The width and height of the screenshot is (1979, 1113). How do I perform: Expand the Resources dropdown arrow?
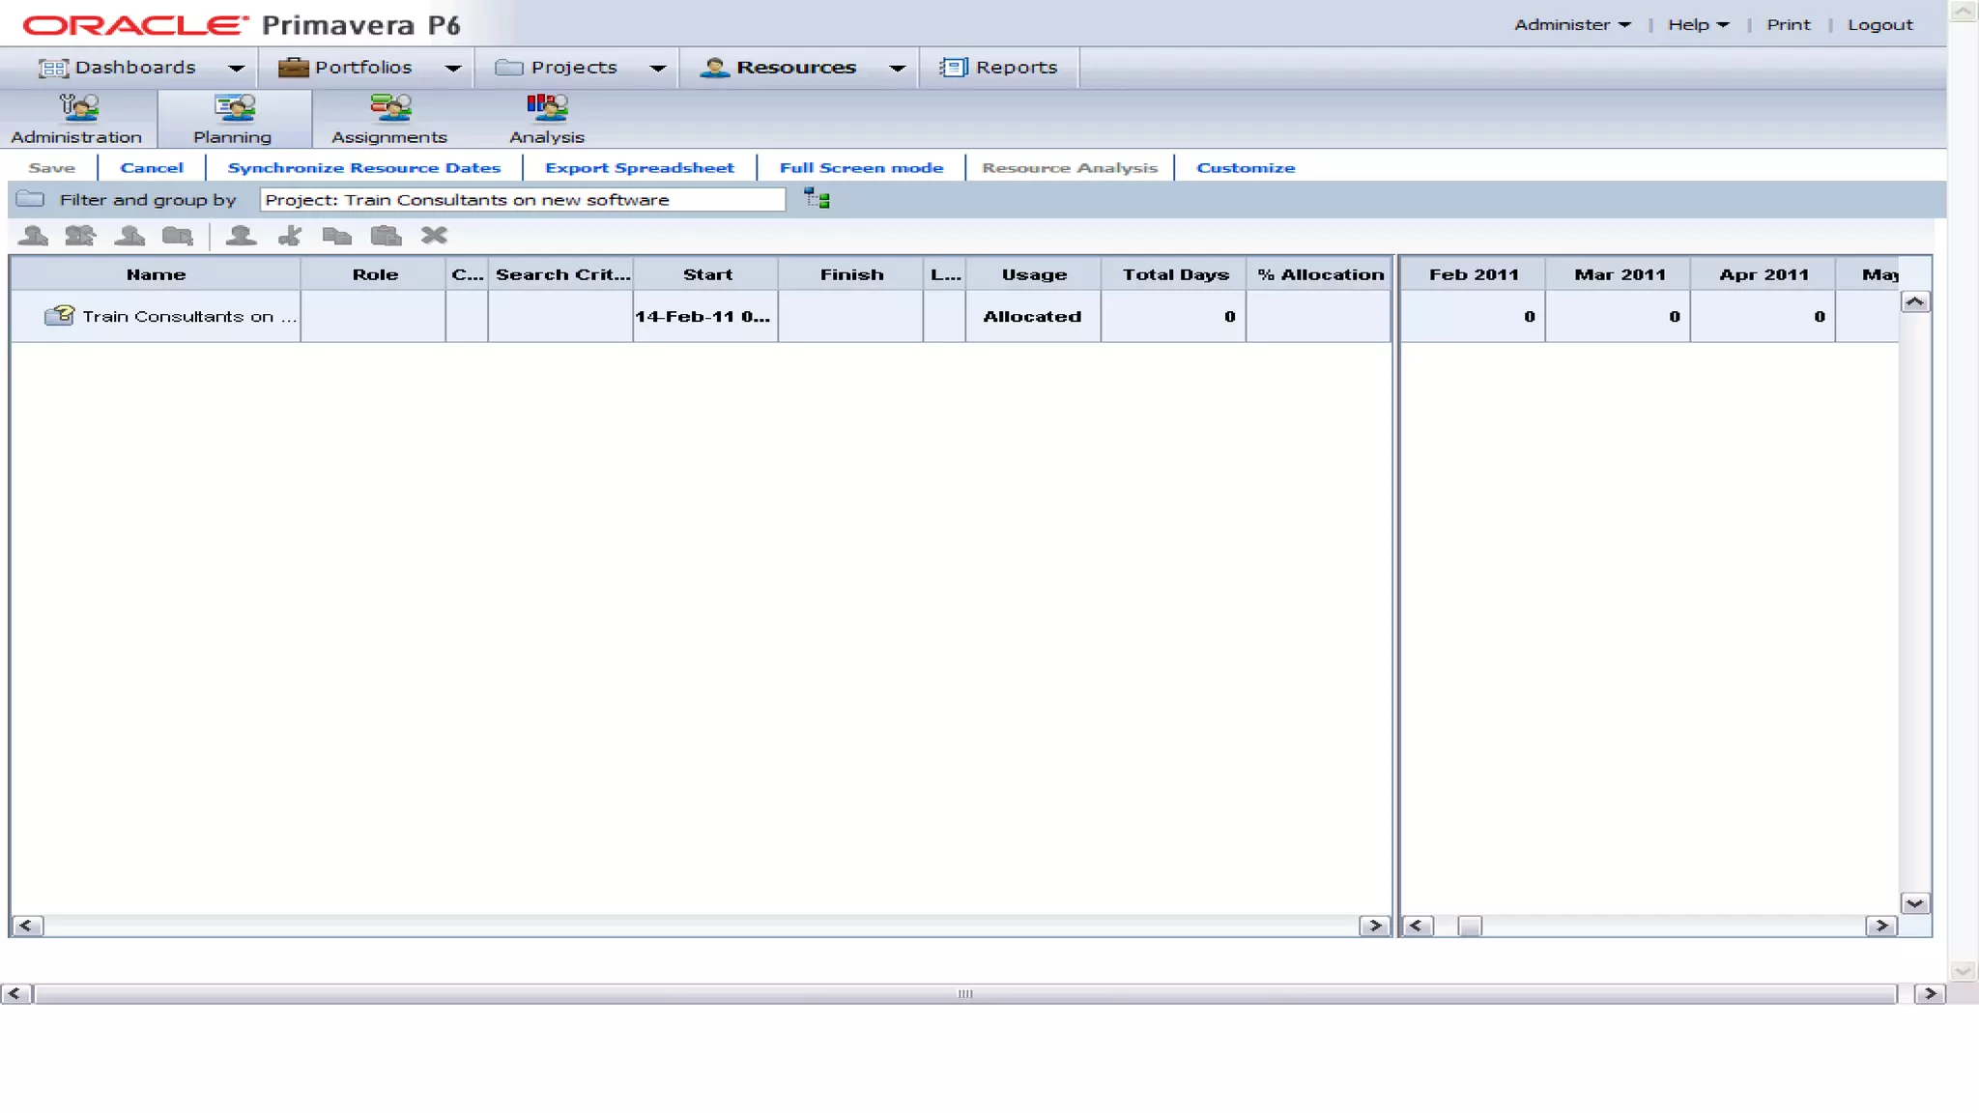897,68
